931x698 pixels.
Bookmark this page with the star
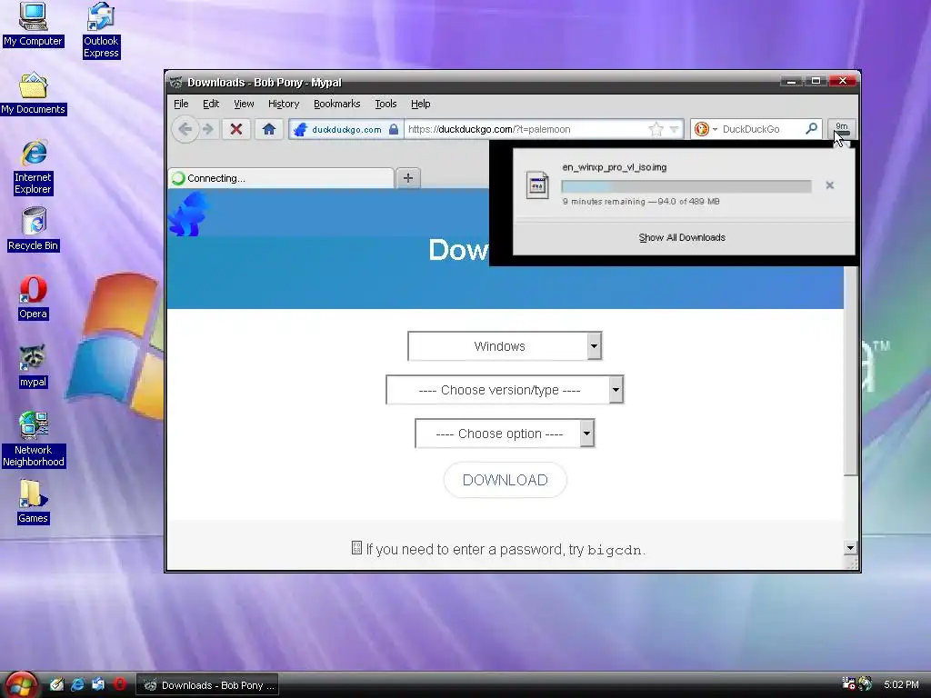(656, 129)
